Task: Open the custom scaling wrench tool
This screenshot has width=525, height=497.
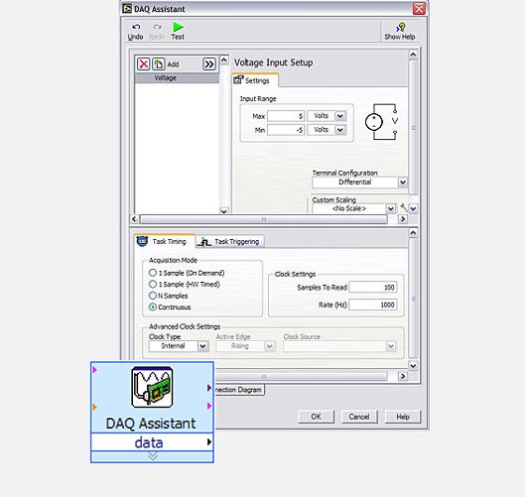Action: (x=404, y=208)
